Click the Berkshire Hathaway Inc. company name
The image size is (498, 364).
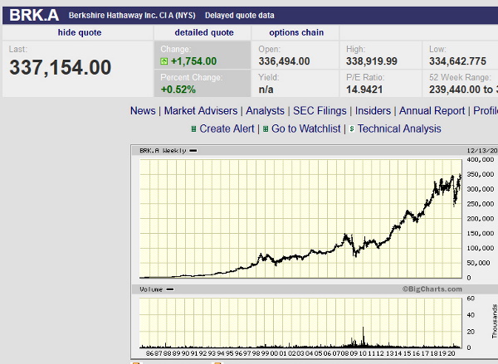coord(132,15)
